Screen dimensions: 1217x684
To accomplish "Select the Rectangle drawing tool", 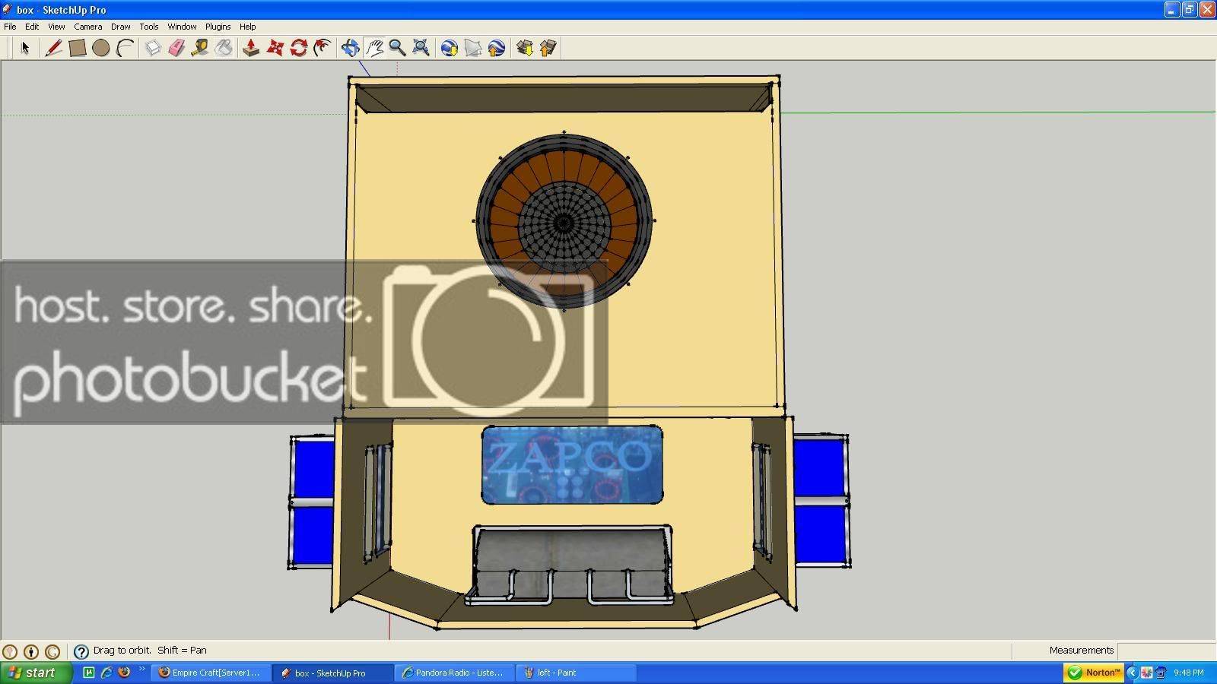I will [x=77, y=48].
